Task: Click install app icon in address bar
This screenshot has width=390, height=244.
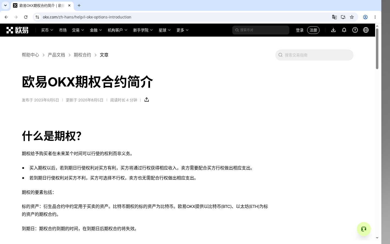Action: 343,17
